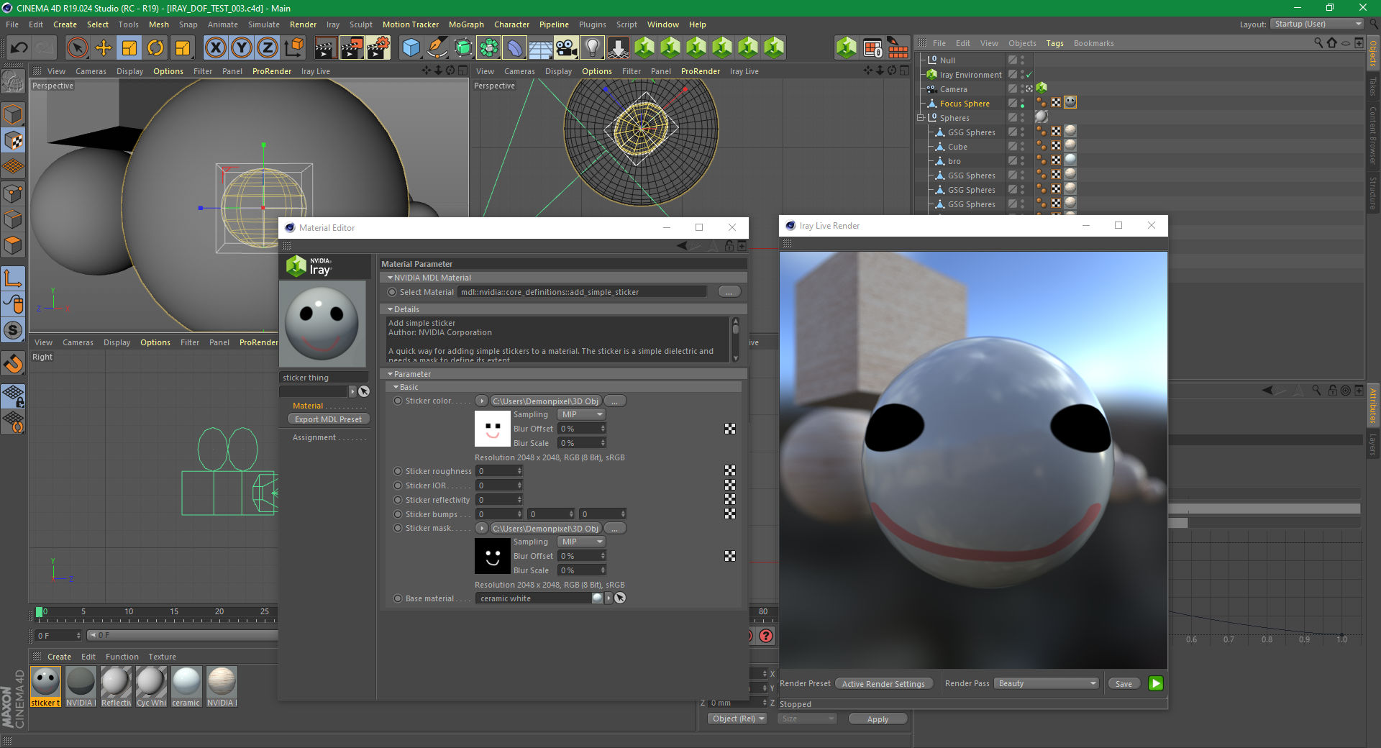Toggle Base material animation dot
The height and width of the screenshot is (748, 1381).
398,598
